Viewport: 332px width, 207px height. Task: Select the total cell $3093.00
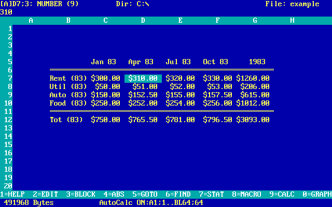click(x=253, y=120)
